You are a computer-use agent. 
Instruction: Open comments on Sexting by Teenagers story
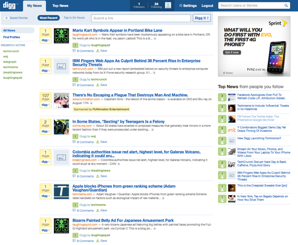tap(83, 142)
